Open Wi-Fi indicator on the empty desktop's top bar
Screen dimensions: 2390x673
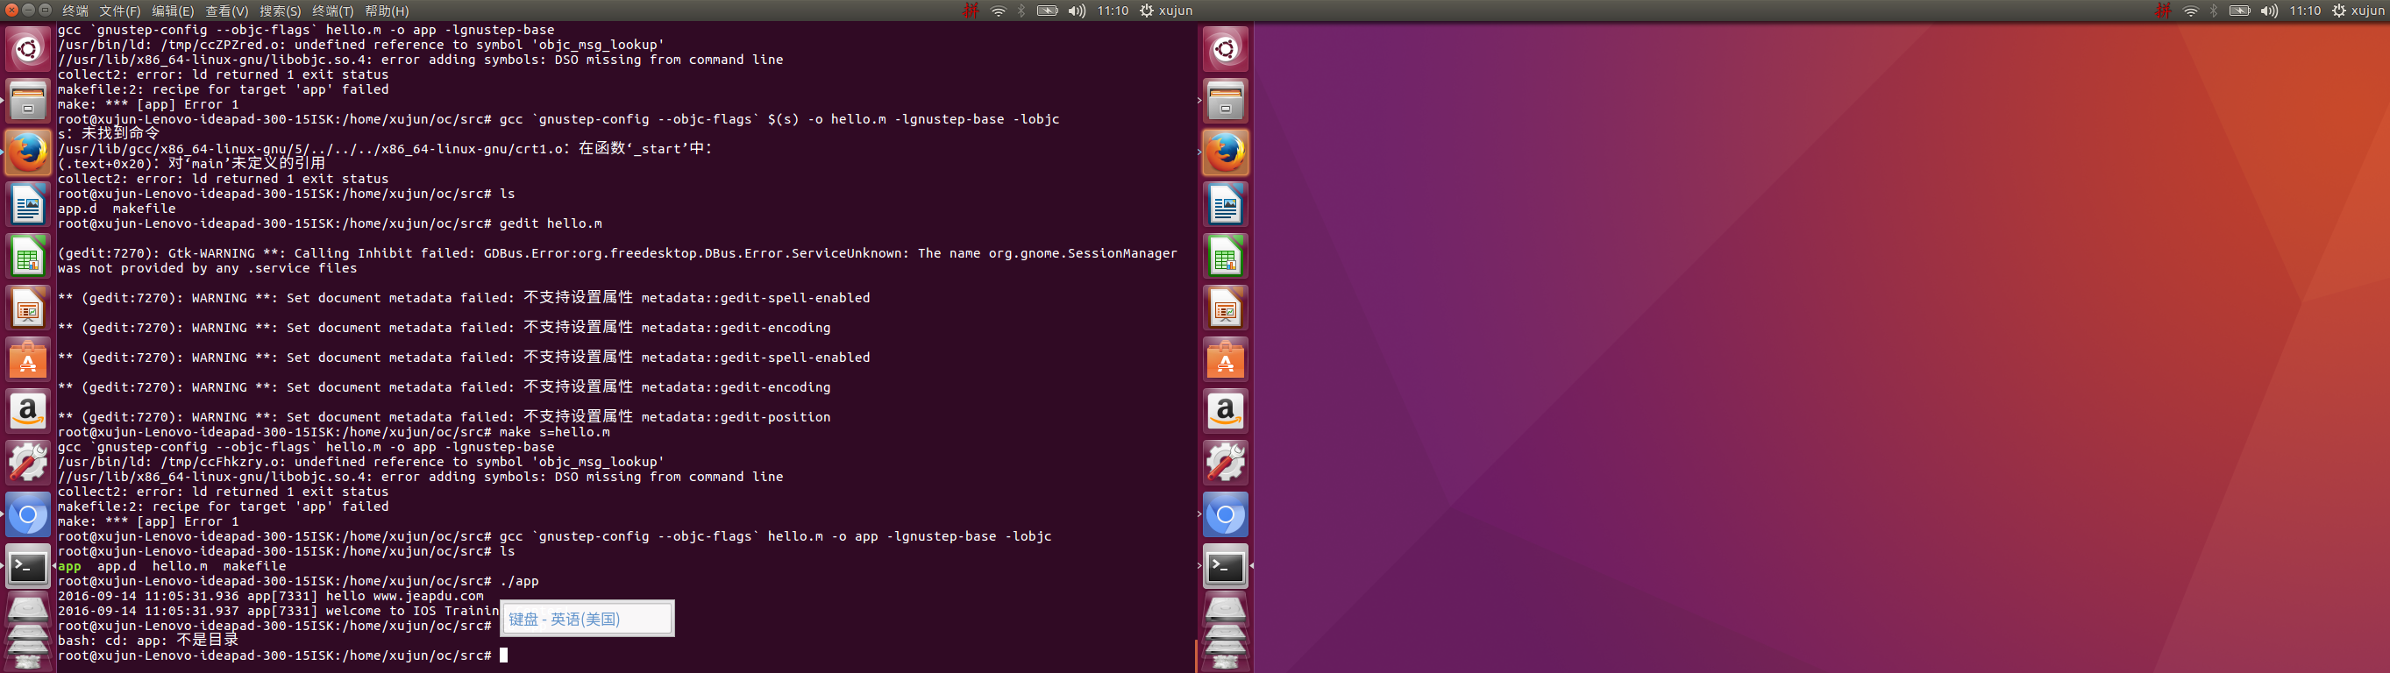[2190, 11]
